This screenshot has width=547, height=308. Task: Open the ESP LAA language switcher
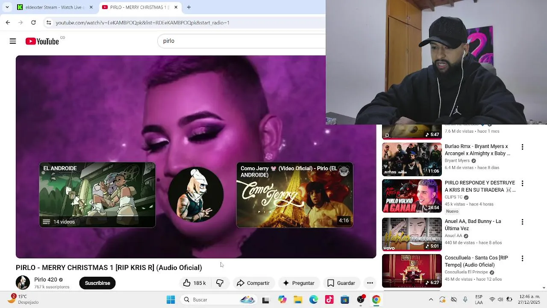(x=479, y=300)
